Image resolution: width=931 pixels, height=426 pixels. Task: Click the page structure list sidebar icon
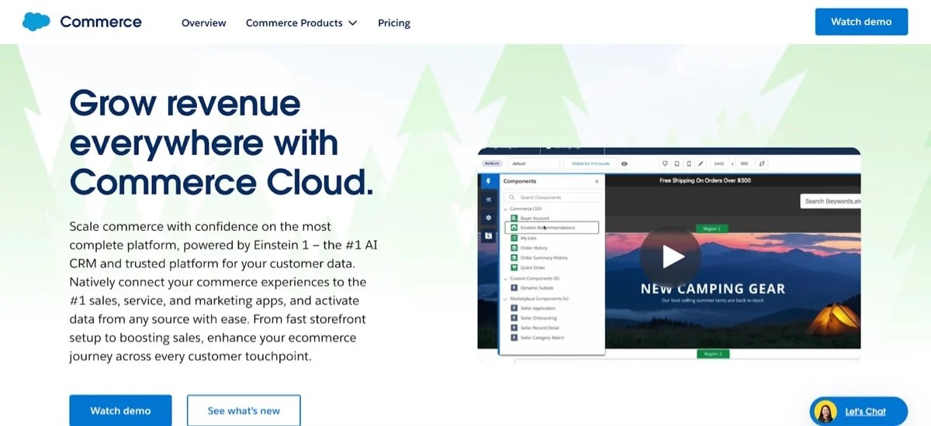488,200
